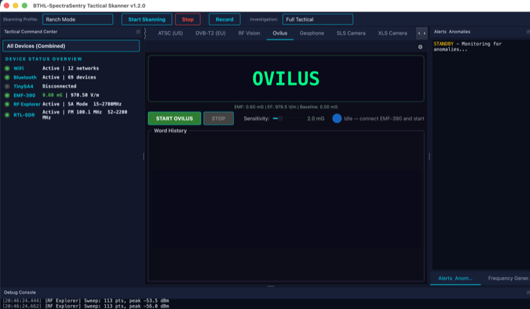Click the blue Ovilus idle status circle

point(337,118)
